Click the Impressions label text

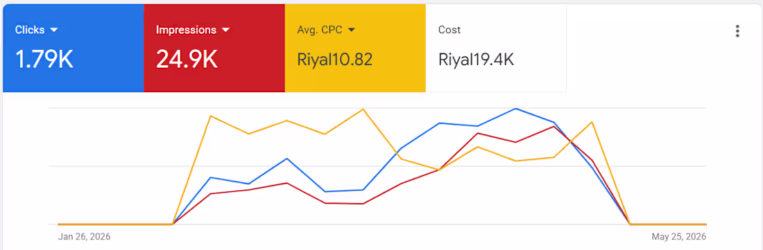[186, 30]
